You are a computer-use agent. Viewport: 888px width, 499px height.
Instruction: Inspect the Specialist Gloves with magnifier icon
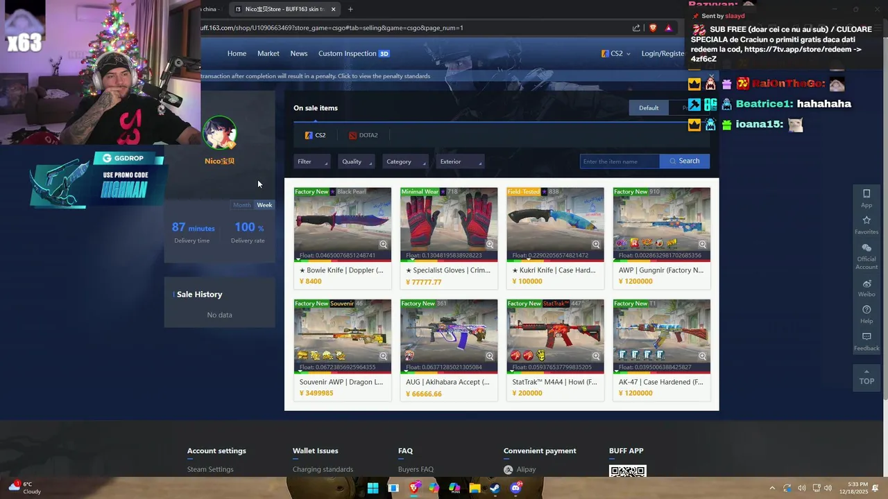(x=490, y=244)
